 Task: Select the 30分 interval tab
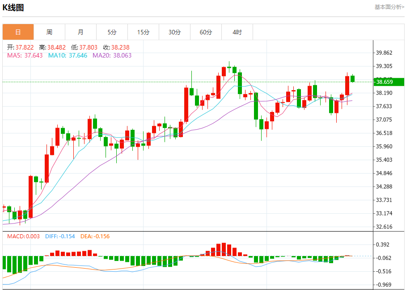point(175,32)
